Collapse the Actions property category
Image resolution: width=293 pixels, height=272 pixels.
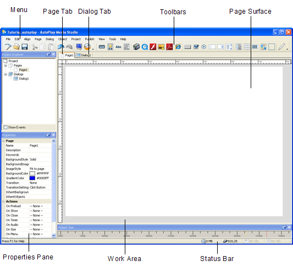[x=3, y=201]
